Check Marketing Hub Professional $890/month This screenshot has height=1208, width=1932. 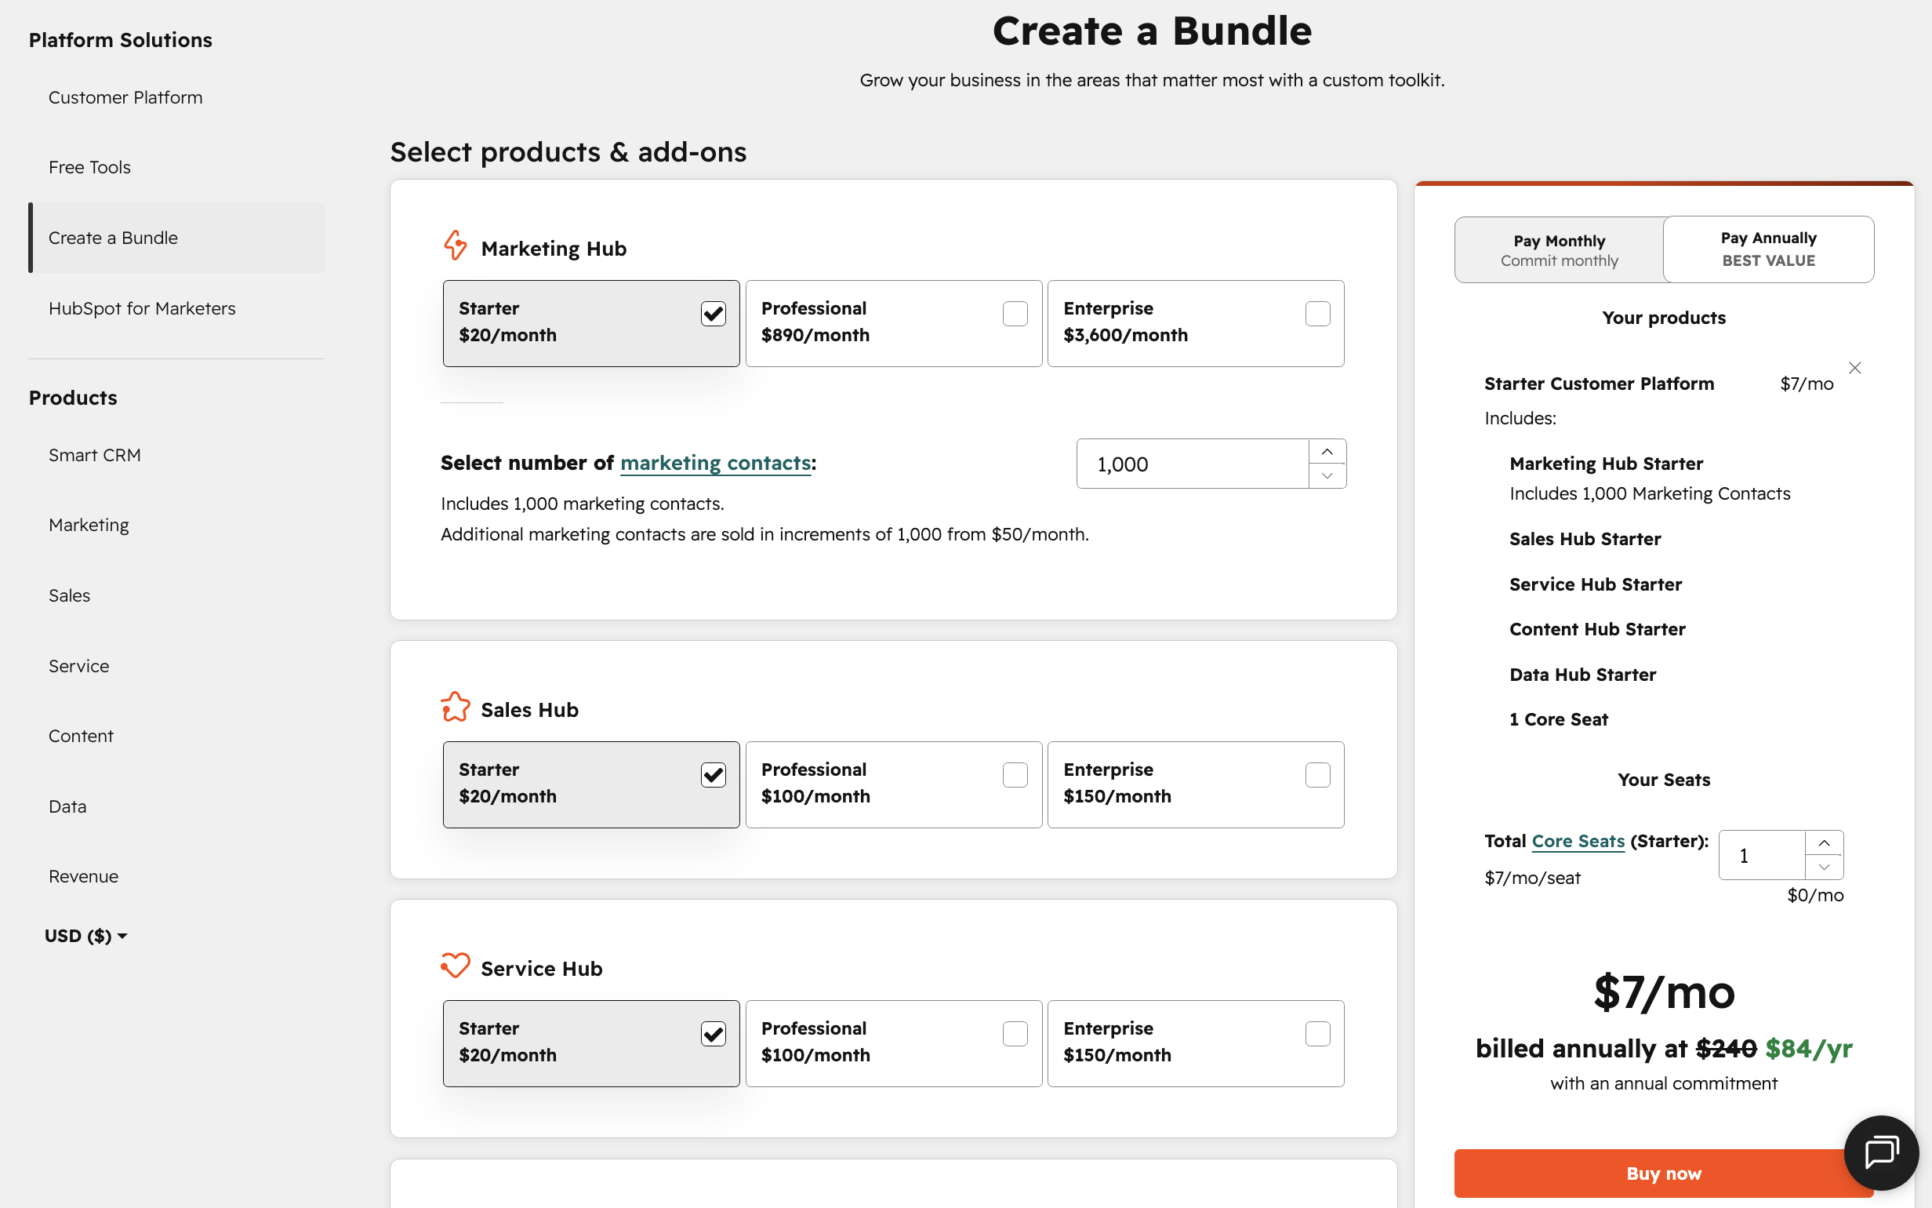pos(1015,314)
